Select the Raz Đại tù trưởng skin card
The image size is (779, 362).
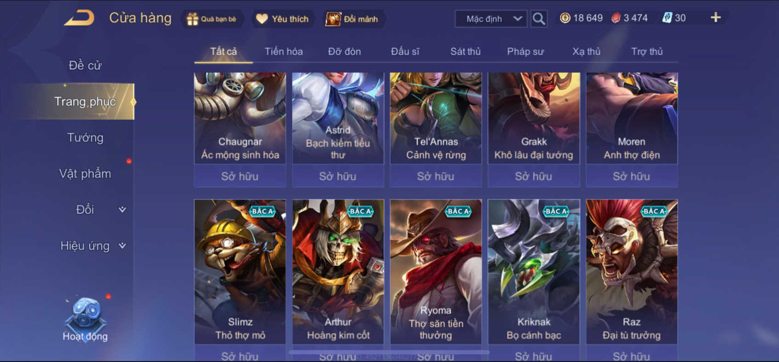[x=631, y=271]
